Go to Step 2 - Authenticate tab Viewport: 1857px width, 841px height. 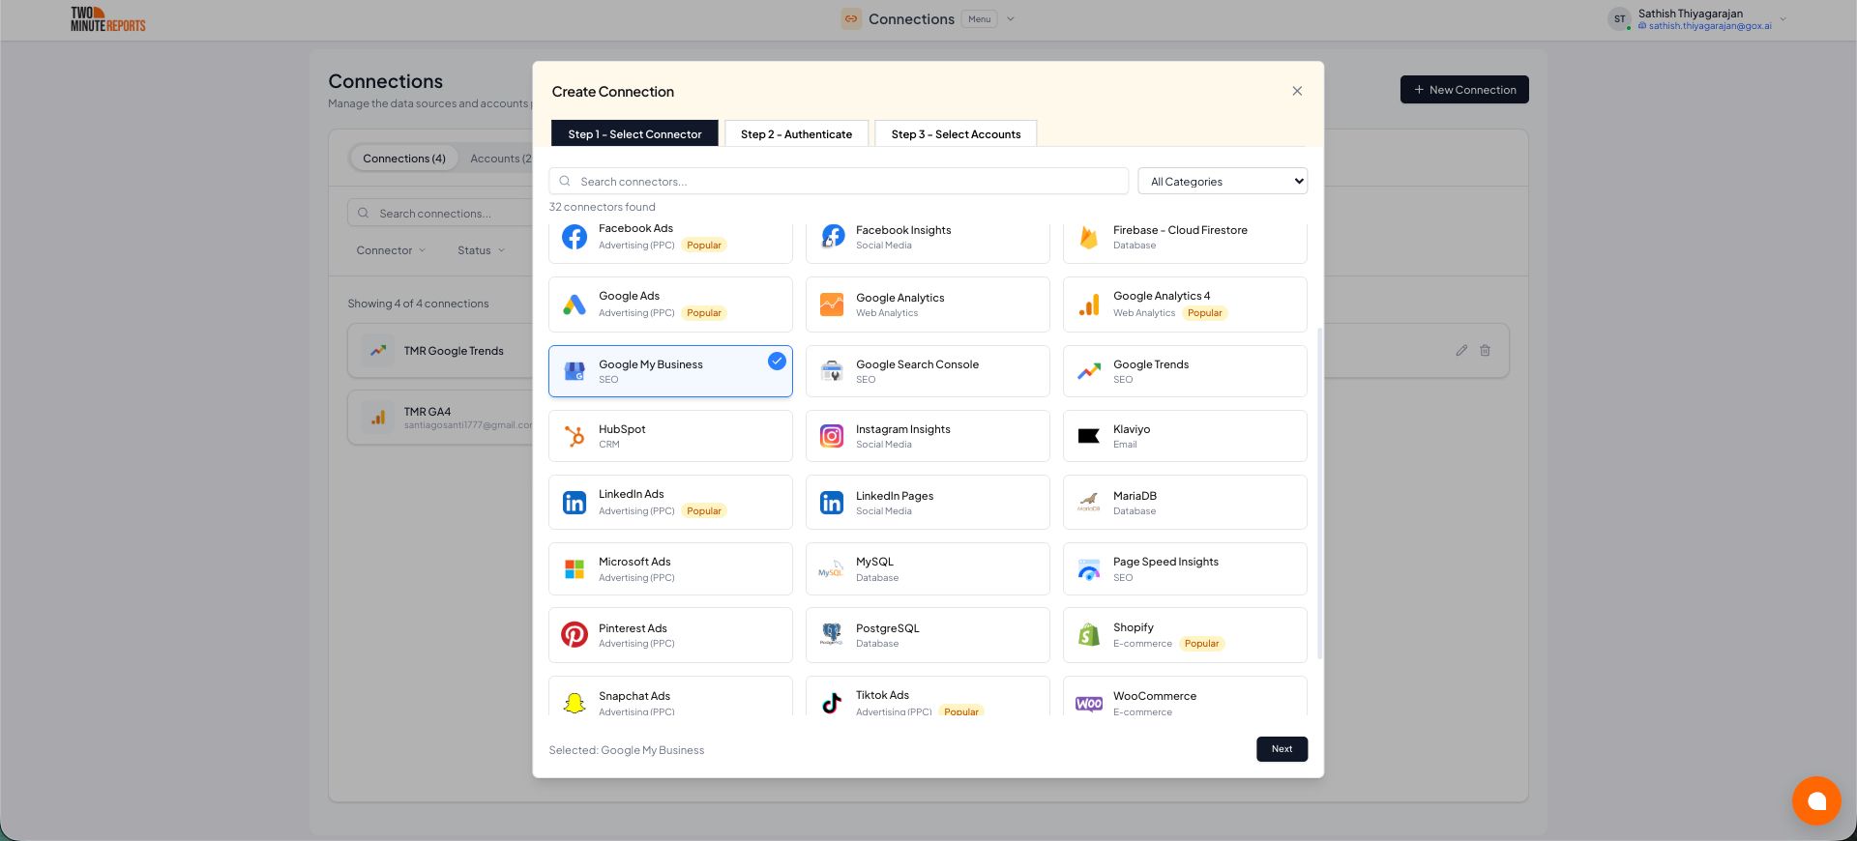pyautogui.click(x=796, y=134)
